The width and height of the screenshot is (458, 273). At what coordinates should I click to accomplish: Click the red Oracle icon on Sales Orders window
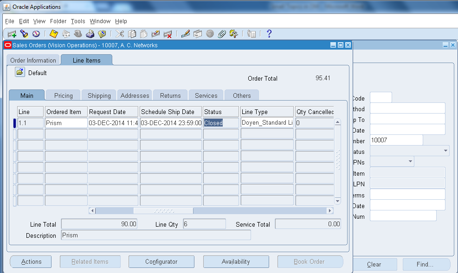(8, 45)
